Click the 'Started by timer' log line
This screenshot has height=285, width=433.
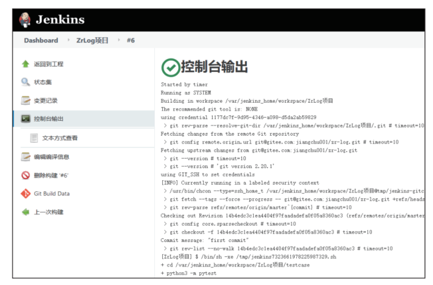click(x=184, y=85)
